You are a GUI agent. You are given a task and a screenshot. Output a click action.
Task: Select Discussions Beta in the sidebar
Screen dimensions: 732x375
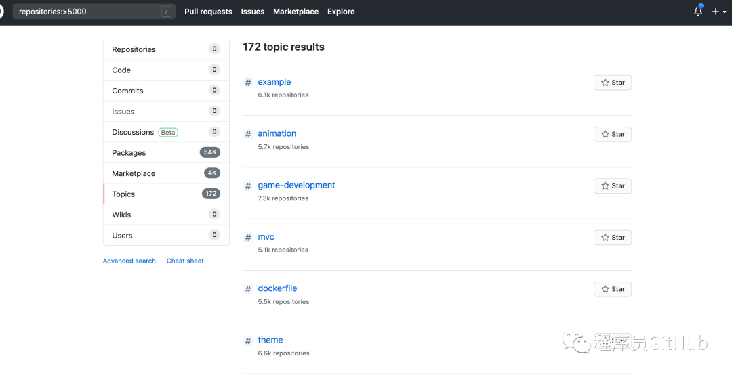166,132
